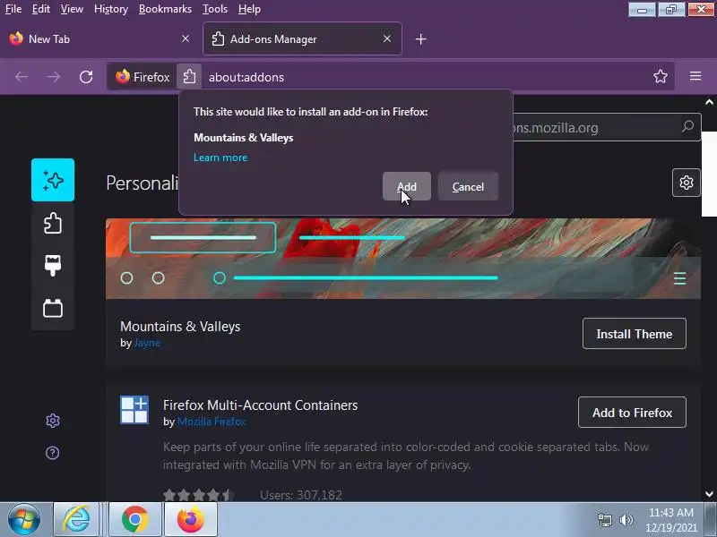Image resolution: width=717 pixels, height=537 pixels.
Task: Bookmark this page with star icon
Action: pyautogui.click(x=661, y=76)
